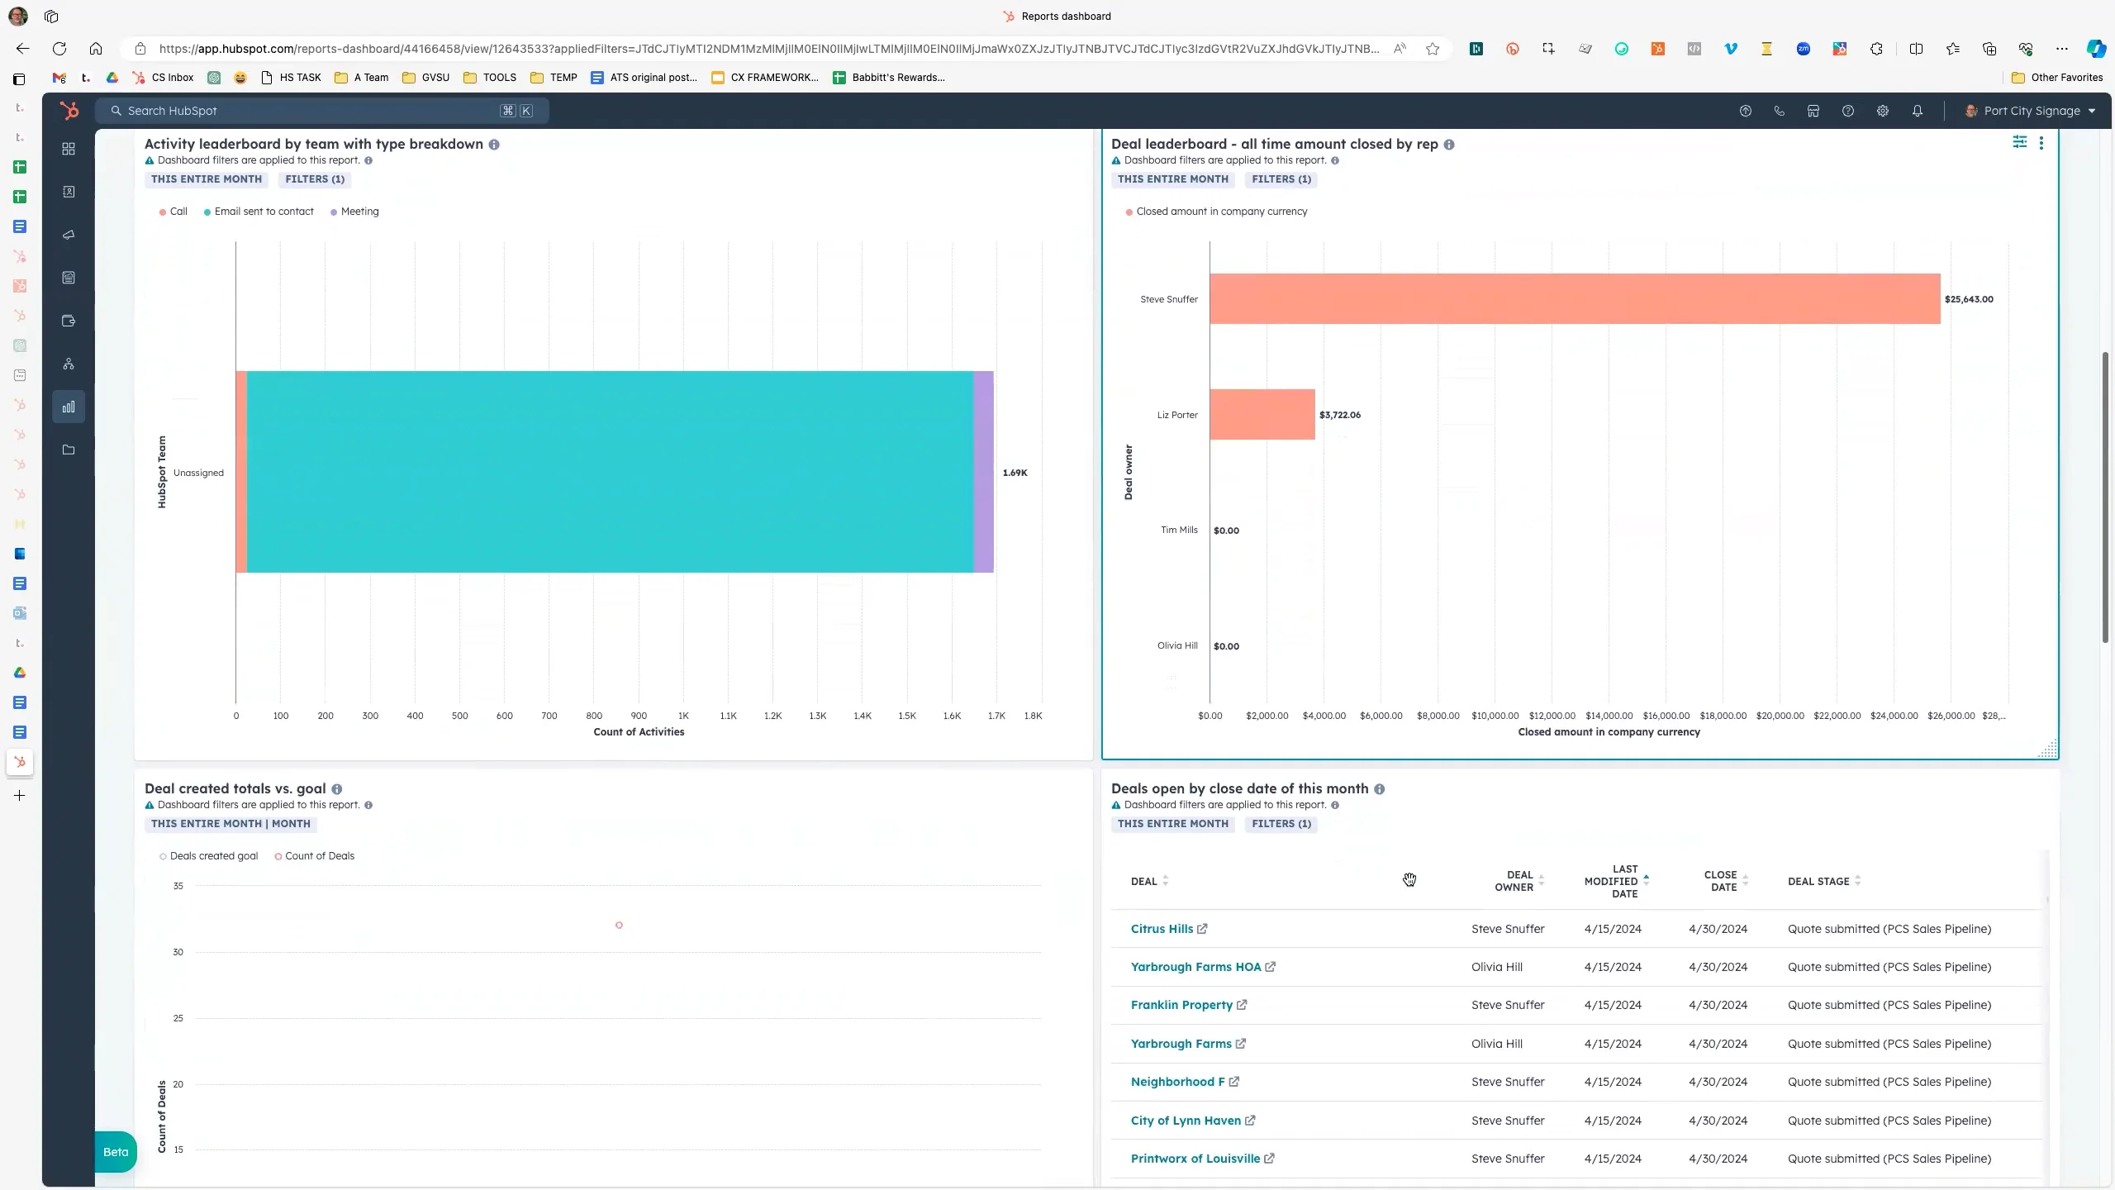Open the Commerce wallet icon in the sidebar

click(x=69, y=320)
